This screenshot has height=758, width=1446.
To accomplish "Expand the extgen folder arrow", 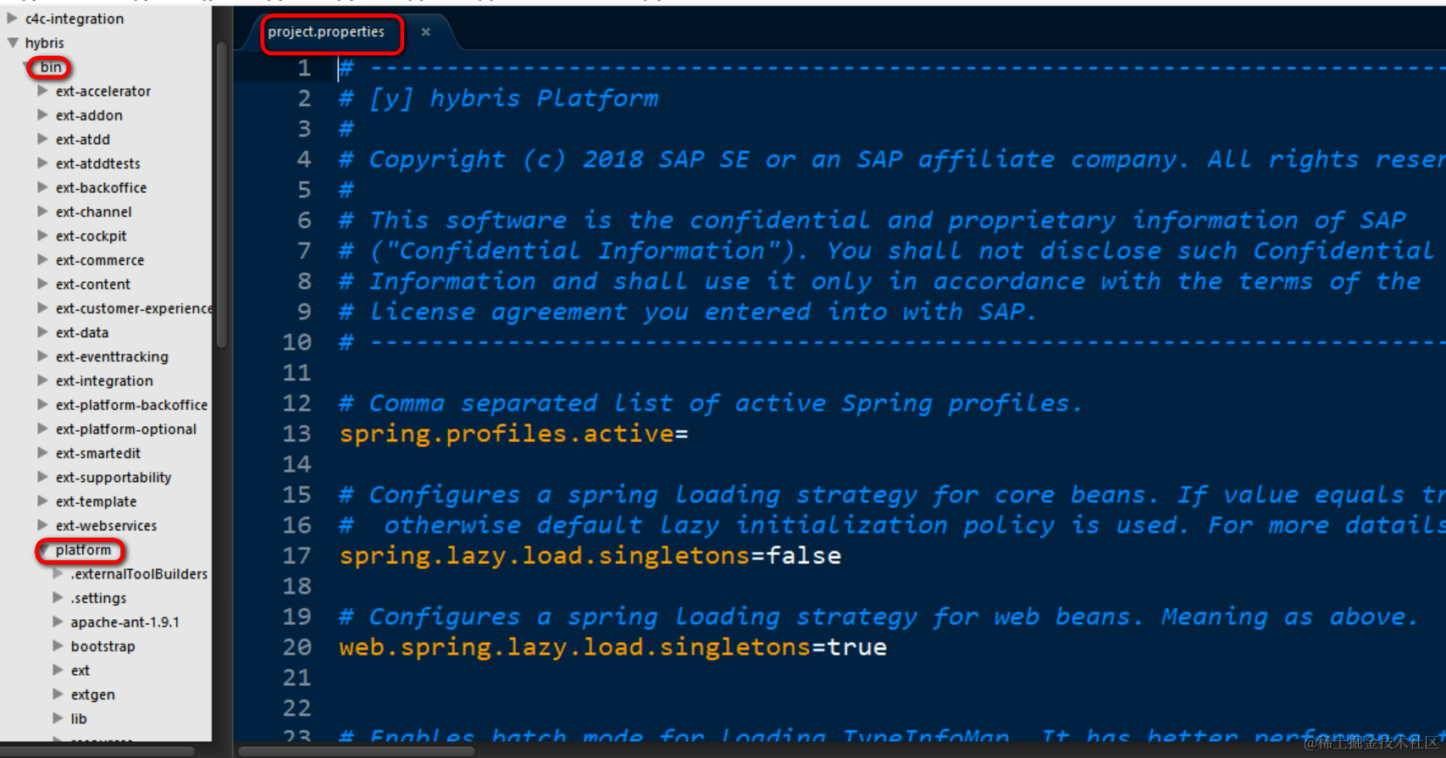I will click(x=58, y=694).
